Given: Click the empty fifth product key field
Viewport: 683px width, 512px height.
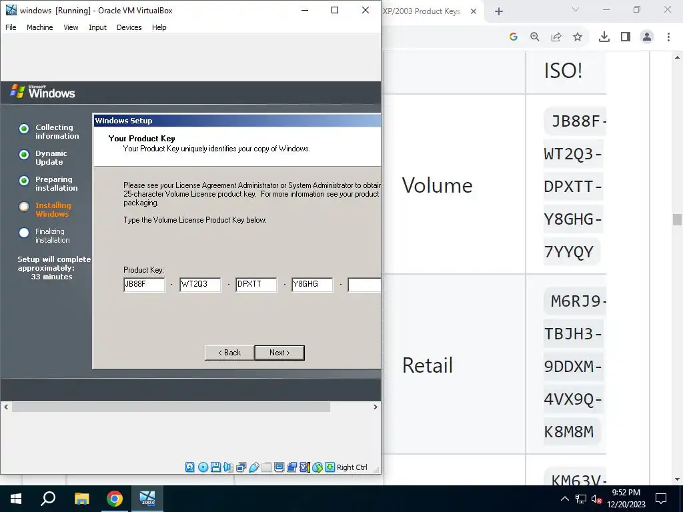Looking at the screenshot, I should click(x=365, y=284).
